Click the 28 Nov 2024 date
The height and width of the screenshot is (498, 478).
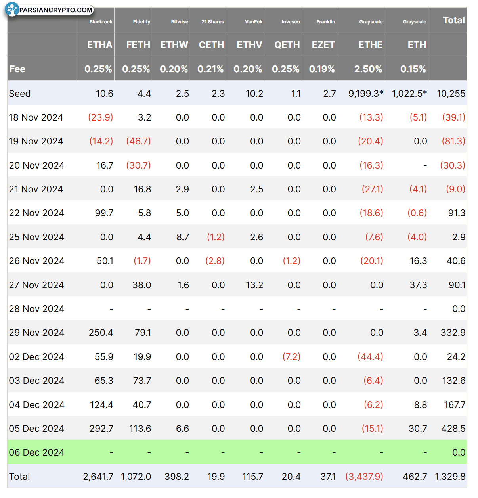pyautogui.click(x=36, y=309)
